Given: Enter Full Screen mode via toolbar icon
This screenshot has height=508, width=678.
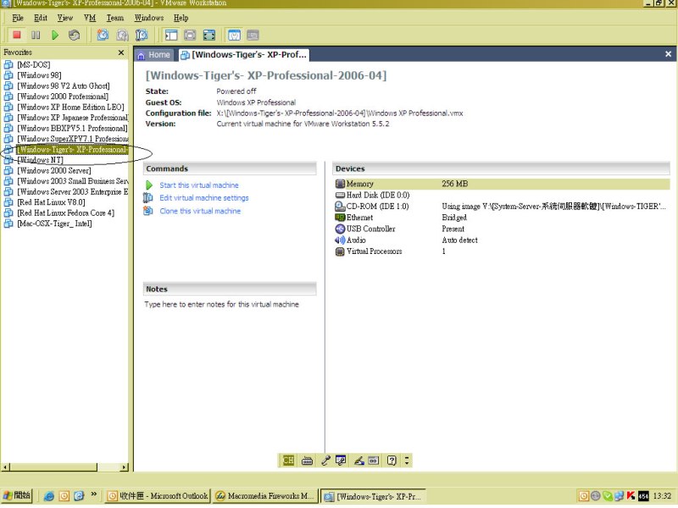Looking at the screenshot, I should (x=209, y=35).
